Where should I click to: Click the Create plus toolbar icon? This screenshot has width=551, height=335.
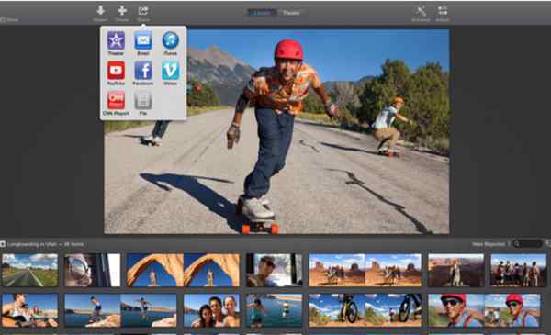coord(122,11)
